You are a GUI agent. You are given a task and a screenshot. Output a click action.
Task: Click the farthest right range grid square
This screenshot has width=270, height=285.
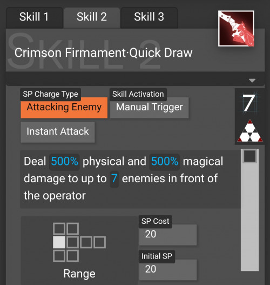[x=99, y=242]
